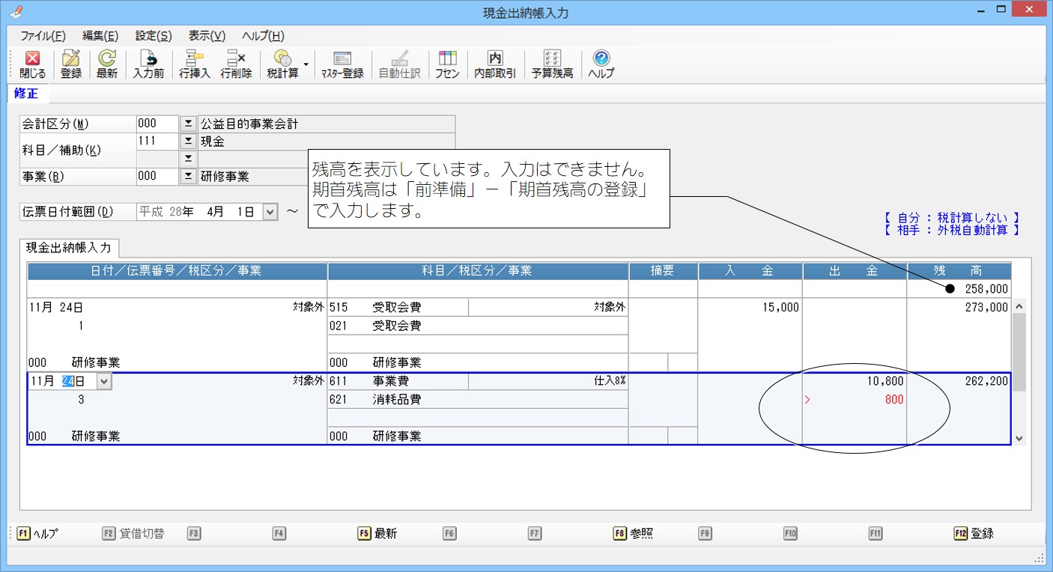1053x572 pixels.
Task: Click the フセン sticky note icon
Action: pos(447,64)
